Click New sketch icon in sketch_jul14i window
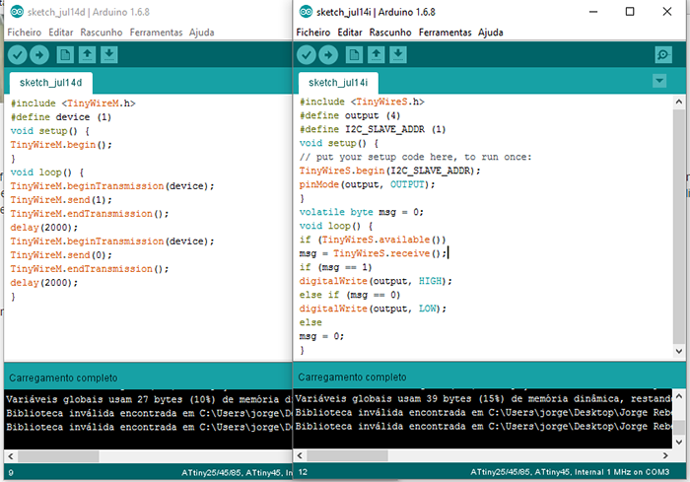Screen dimensions: 690x482 click(x=354, y=55)
